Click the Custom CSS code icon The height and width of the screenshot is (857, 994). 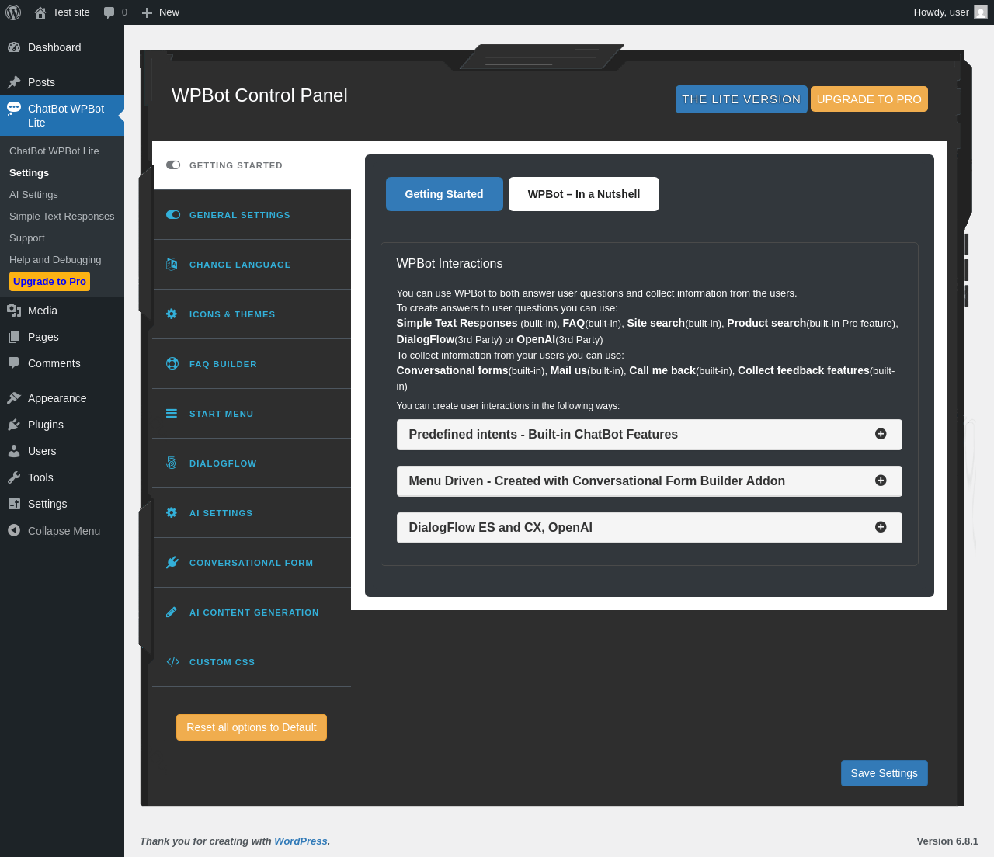tap(173, 662)
